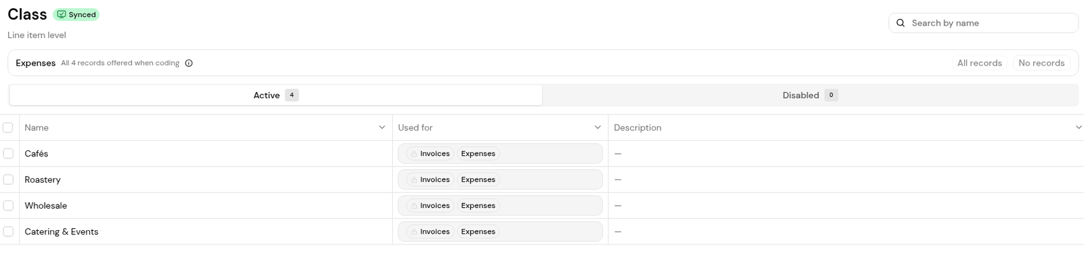1084x260 pixels.
Task: Open the Name column dropdown chevron
Action: point(382,127)
